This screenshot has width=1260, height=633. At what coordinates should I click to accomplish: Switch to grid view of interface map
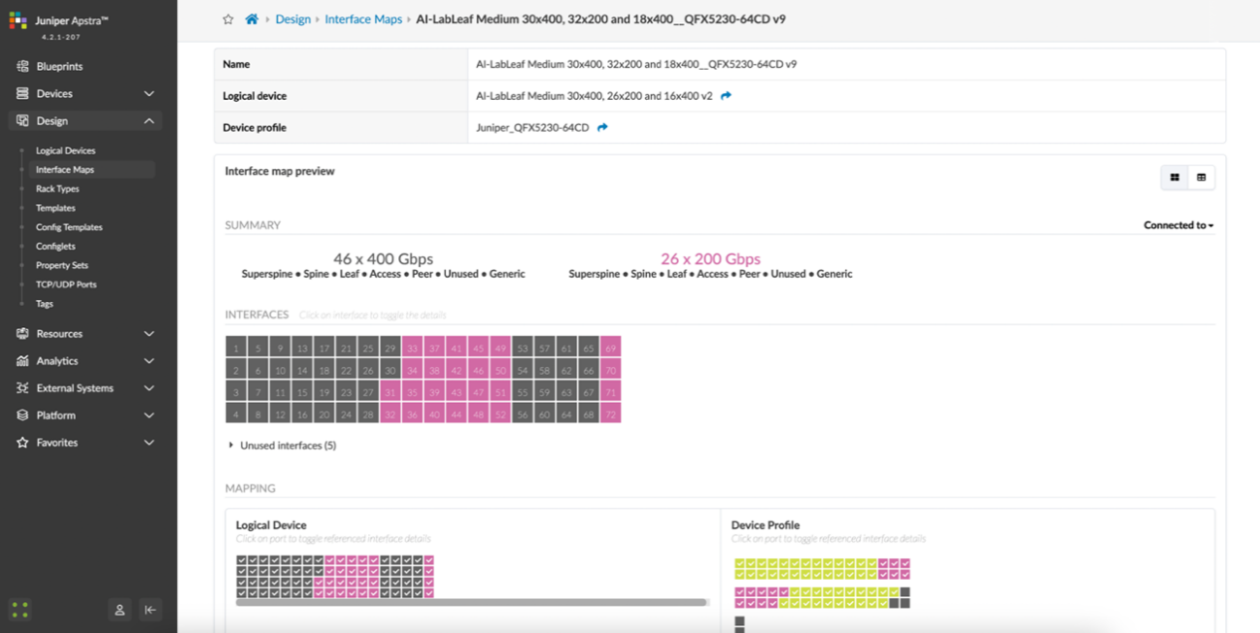(1175, 178)
